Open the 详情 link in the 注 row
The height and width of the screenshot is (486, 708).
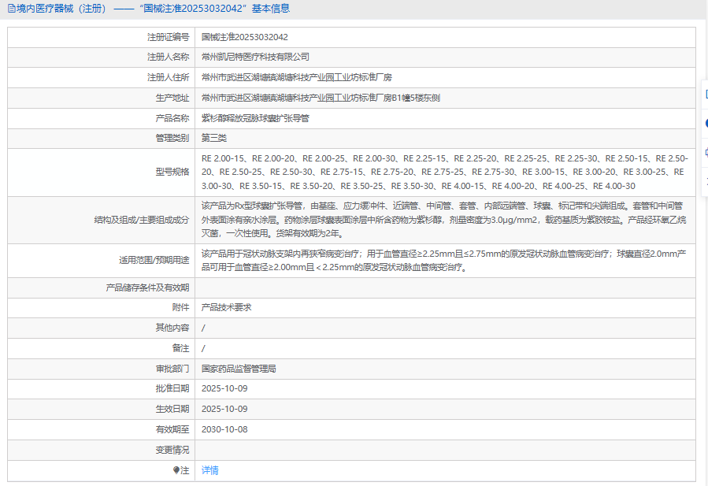[210, 471]
